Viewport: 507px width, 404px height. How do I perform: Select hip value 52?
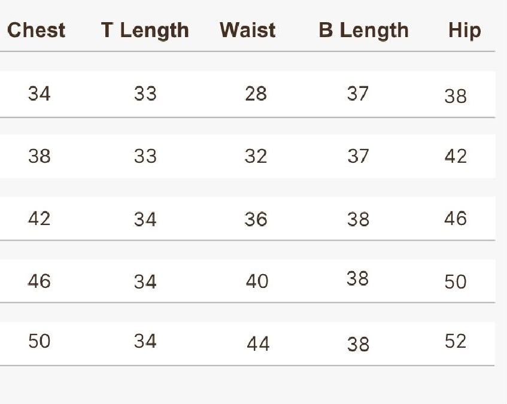pos(456,341)
